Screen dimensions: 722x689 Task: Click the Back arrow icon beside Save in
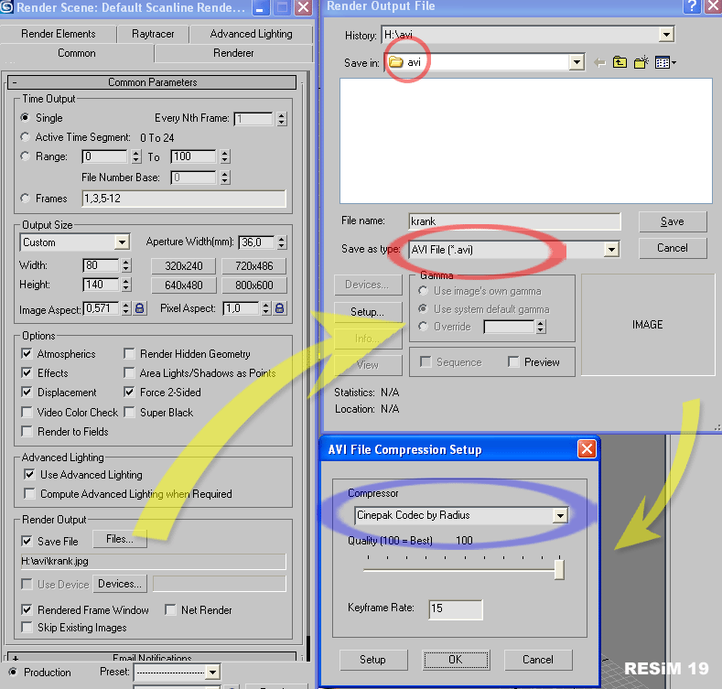(600, 62)
